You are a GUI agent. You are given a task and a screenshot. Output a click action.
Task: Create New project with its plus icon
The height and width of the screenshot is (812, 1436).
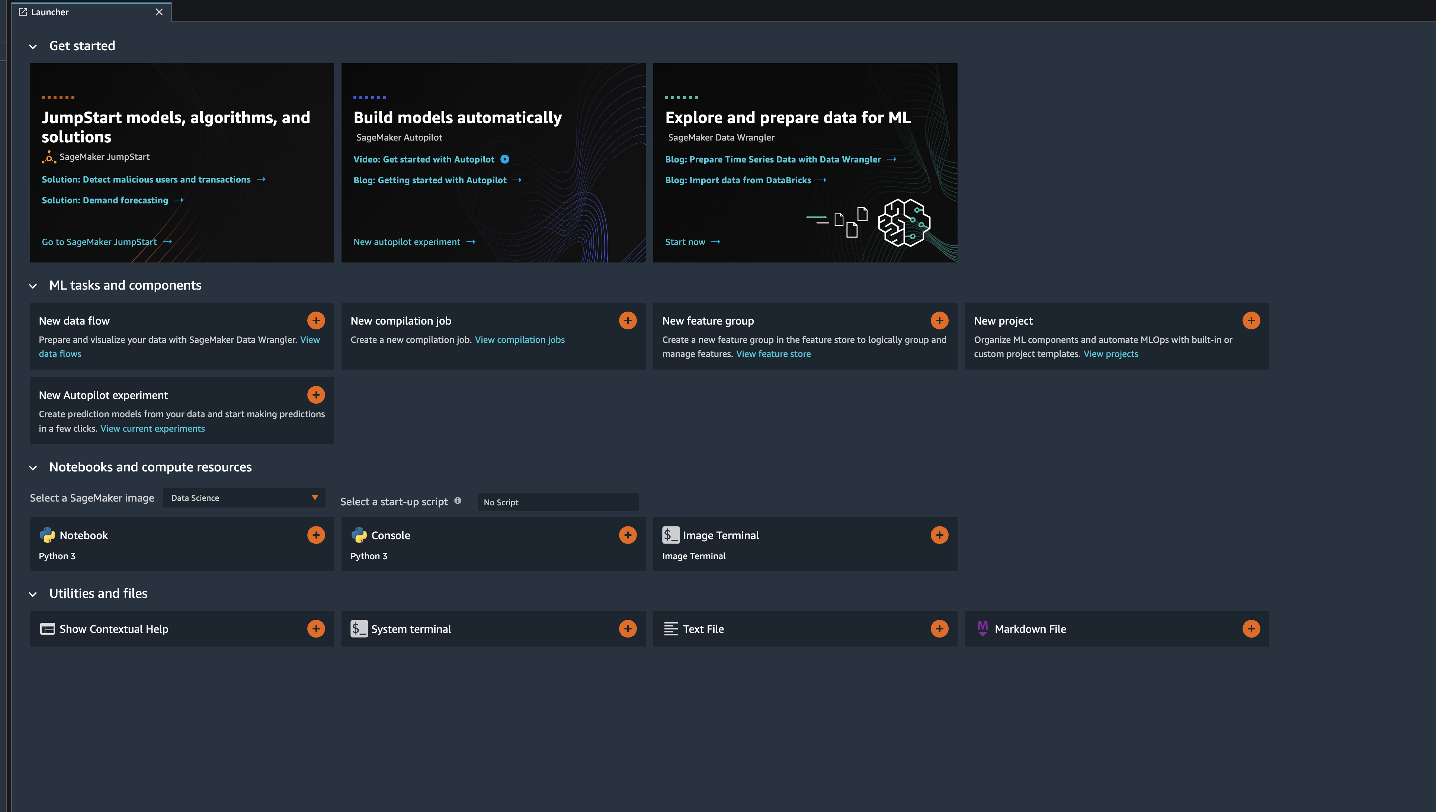[1251, 320]
